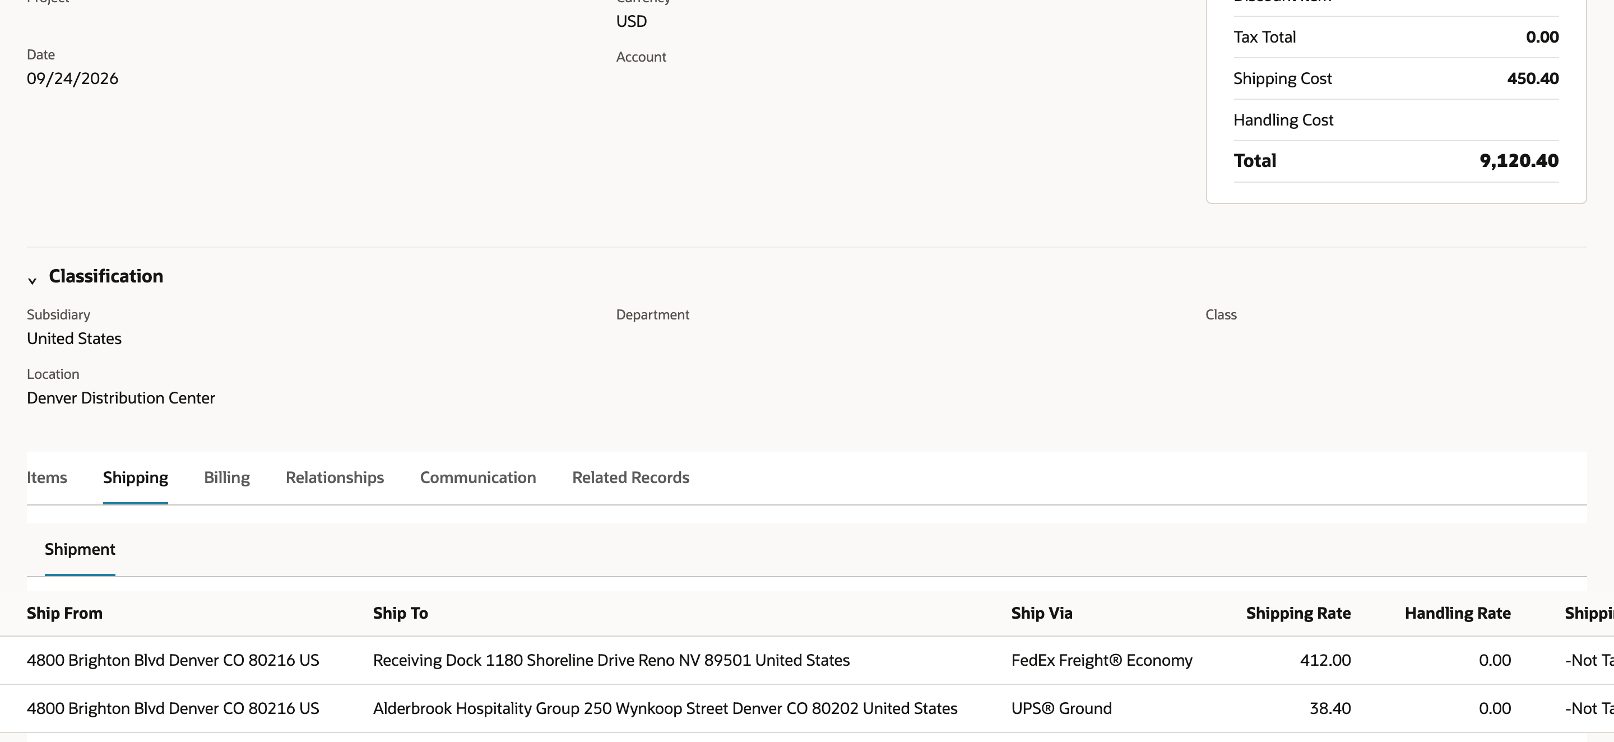Screen dimensions: 1614x742
Task: Click the Tax Total value 0.00
Action: click(1542, 37)
